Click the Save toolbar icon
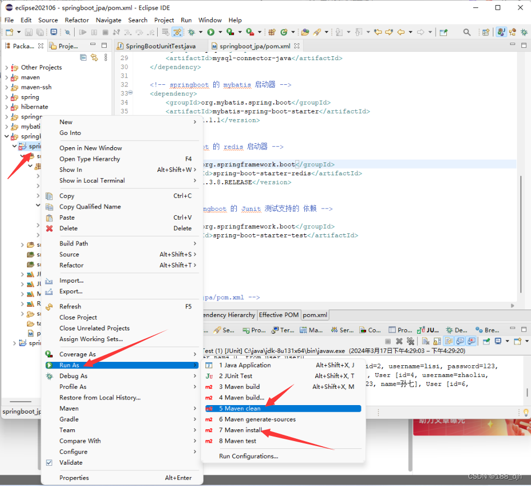Viewport: 531px width, 486px height. pyautogui.click(x=29, y=32)
